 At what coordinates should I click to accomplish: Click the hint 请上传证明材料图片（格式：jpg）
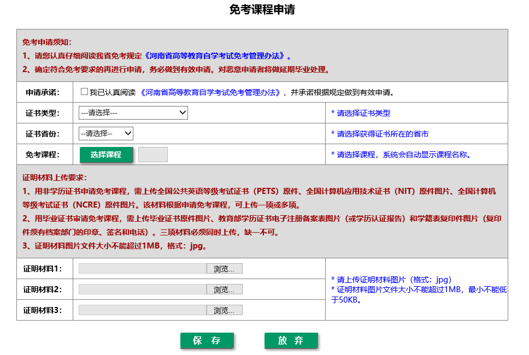[391, 280]
